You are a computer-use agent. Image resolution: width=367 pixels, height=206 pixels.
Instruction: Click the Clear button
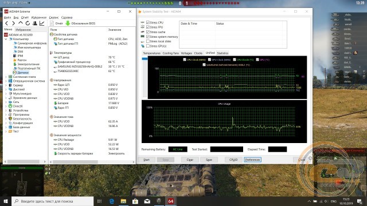pos(190,160)
